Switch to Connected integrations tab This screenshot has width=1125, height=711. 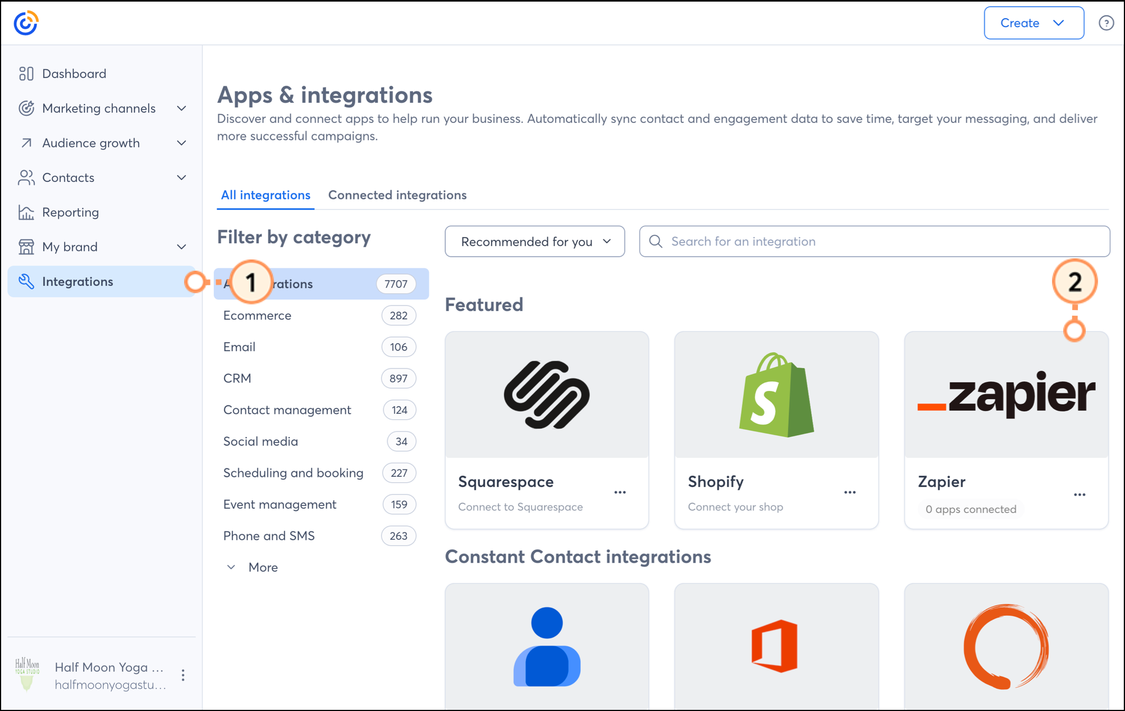pyautogui.click(x=397, y=195)
